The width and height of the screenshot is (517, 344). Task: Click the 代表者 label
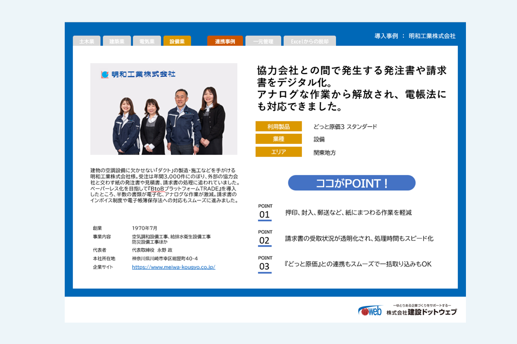pos(99,250)
